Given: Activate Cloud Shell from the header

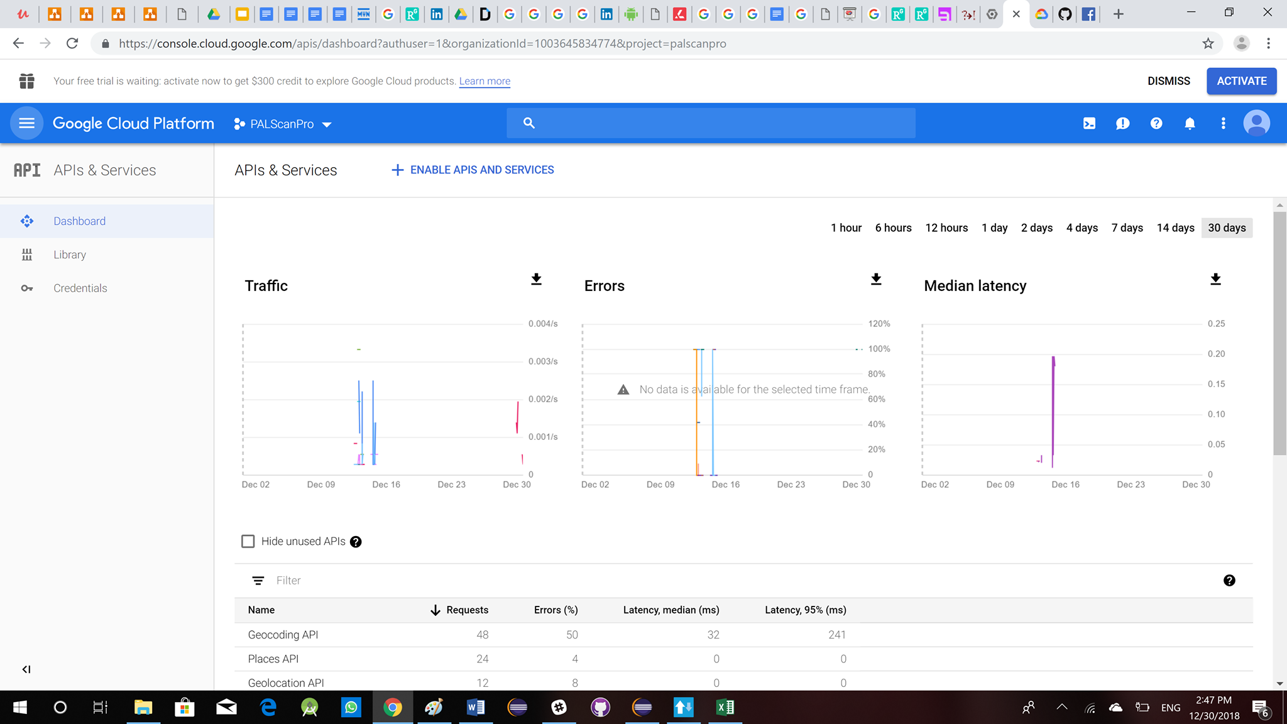Looking at the screenshot, I should pyautogui.click(x=1089, y=123).
